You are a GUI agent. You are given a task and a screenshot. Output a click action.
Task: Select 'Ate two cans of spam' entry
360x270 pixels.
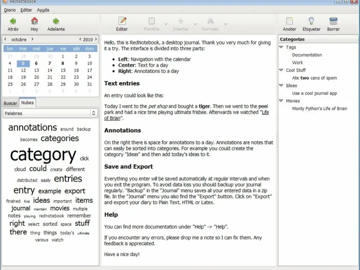pos(315,78)
